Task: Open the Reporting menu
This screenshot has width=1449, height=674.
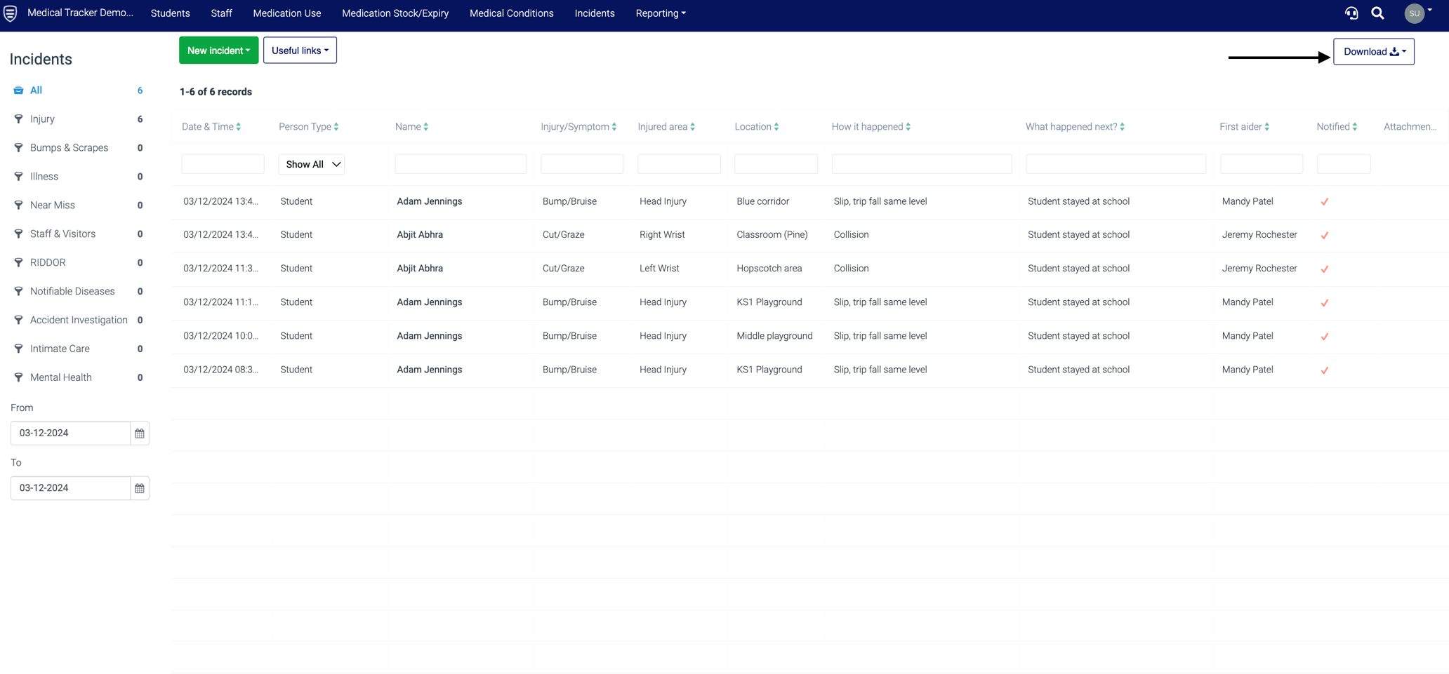Action: 660,13
